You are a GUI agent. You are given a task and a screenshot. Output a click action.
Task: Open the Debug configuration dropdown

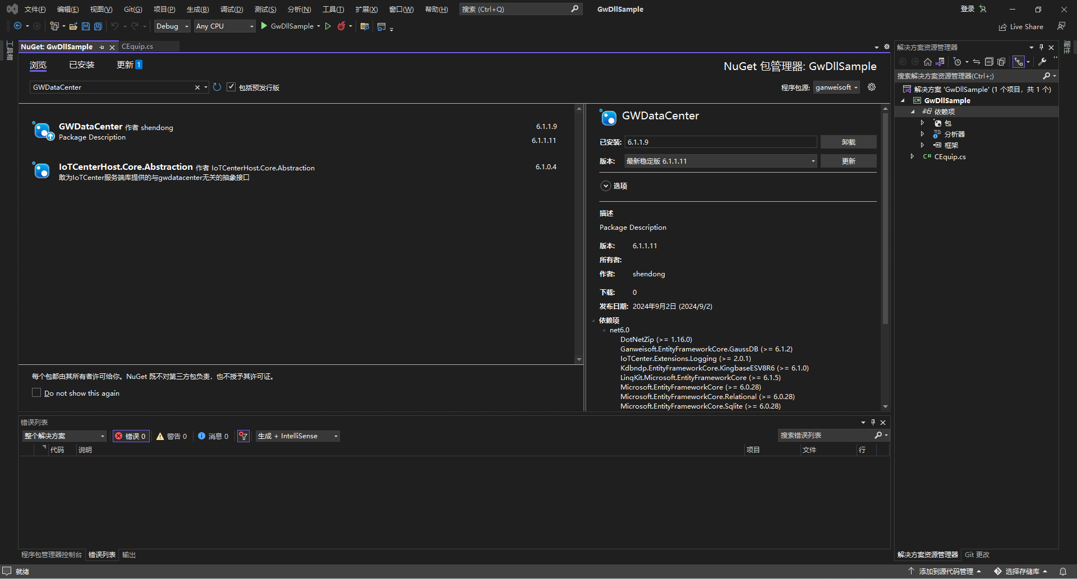172,26
